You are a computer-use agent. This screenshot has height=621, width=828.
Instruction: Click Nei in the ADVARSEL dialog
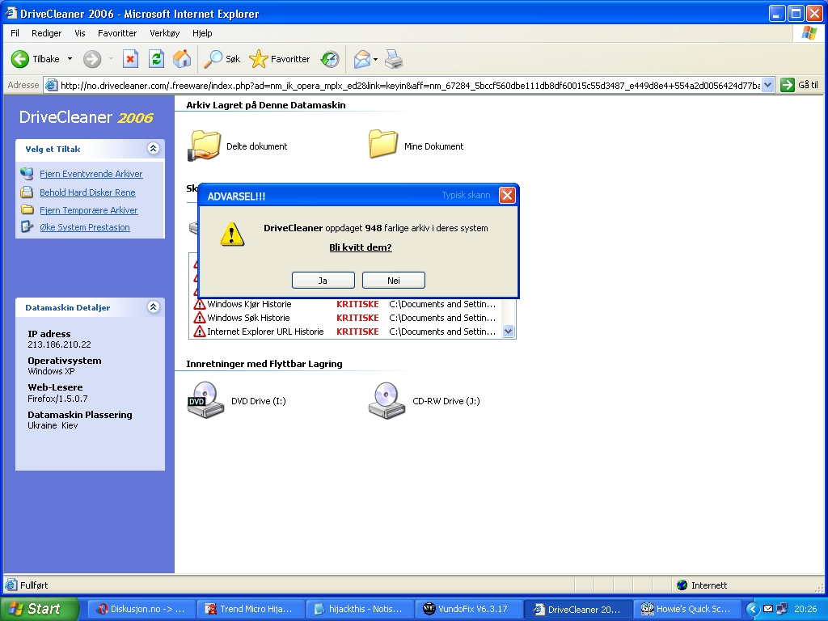coord(394,281)
